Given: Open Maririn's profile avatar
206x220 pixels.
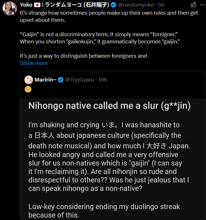Looking at the screenshot, I should click(28, 80).
